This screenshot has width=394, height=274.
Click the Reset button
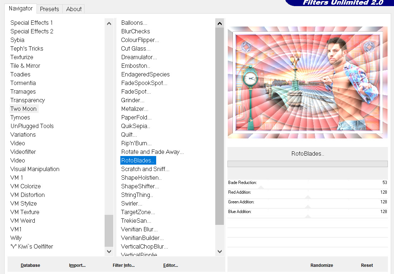367,265
